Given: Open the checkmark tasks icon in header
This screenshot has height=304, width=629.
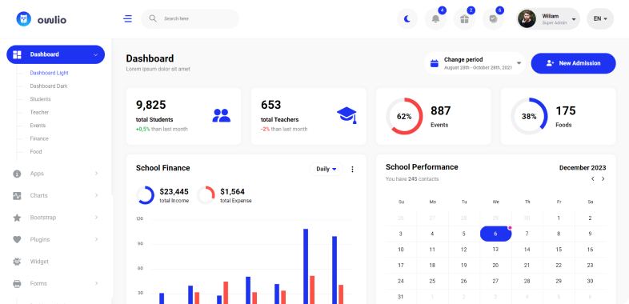Looking at the screenshot, I should click(494, 19).
